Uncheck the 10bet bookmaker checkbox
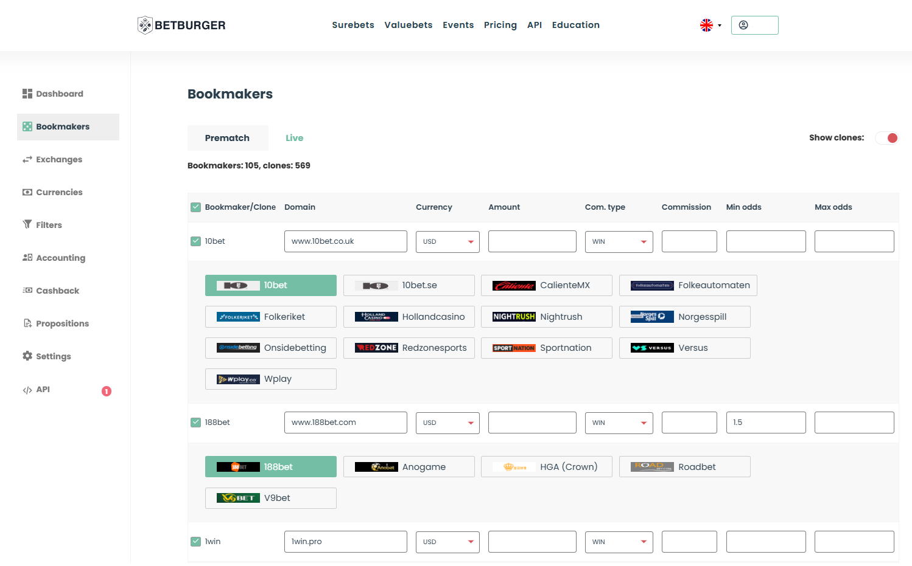Screen dimensions: 912x566 coord(196,241)
